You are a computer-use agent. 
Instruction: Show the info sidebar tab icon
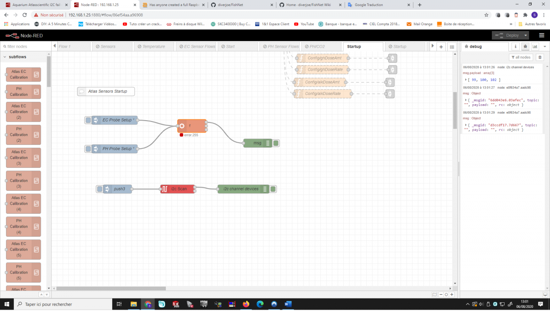pos(515,46)
